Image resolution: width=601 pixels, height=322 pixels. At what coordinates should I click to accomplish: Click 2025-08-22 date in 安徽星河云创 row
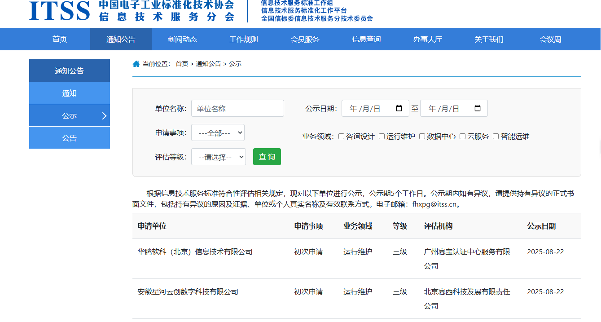546,292
